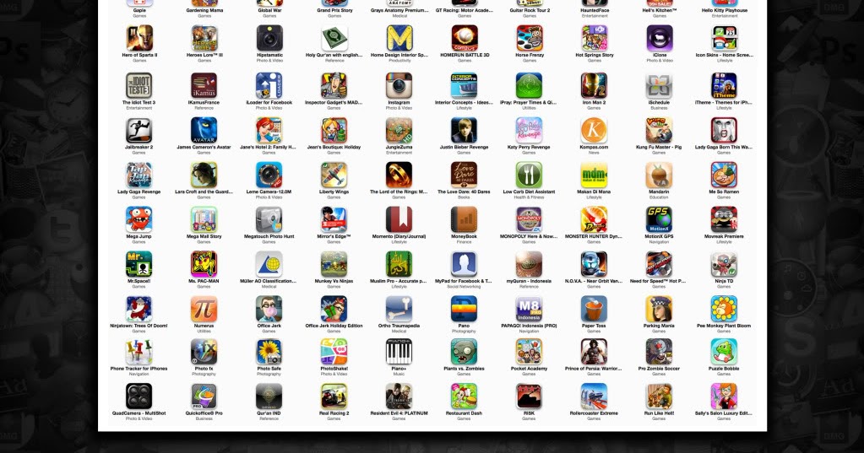The height and width of the screenshot is (453, 864).
Task: Open the Pano photography icon
Action: point(464,309)
